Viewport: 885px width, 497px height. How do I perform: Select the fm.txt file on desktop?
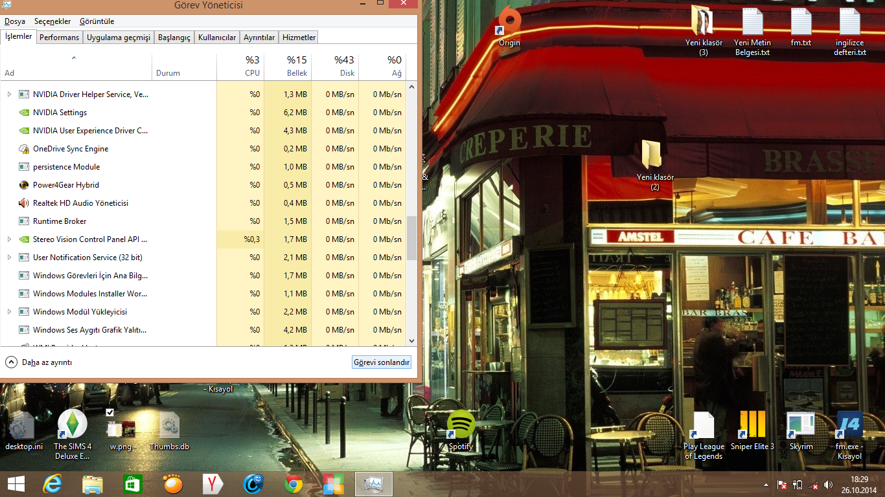coord(801,27)
